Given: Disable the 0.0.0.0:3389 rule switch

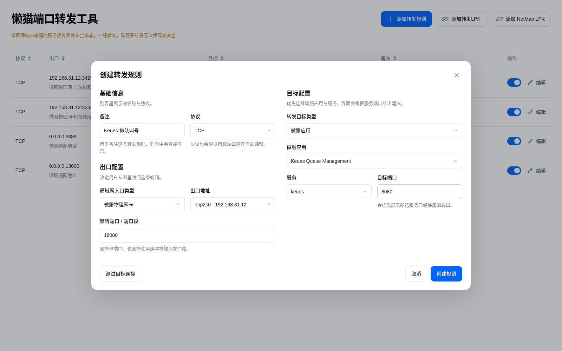Looking at the screenshot, I should pyautogui.click(x=514, y=141).
